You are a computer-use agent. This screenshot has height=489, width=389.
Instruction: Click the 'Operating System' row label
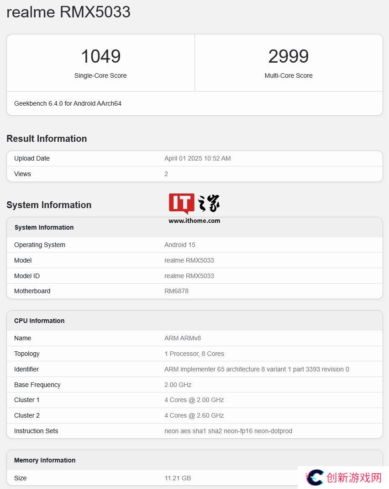(40, 245)
